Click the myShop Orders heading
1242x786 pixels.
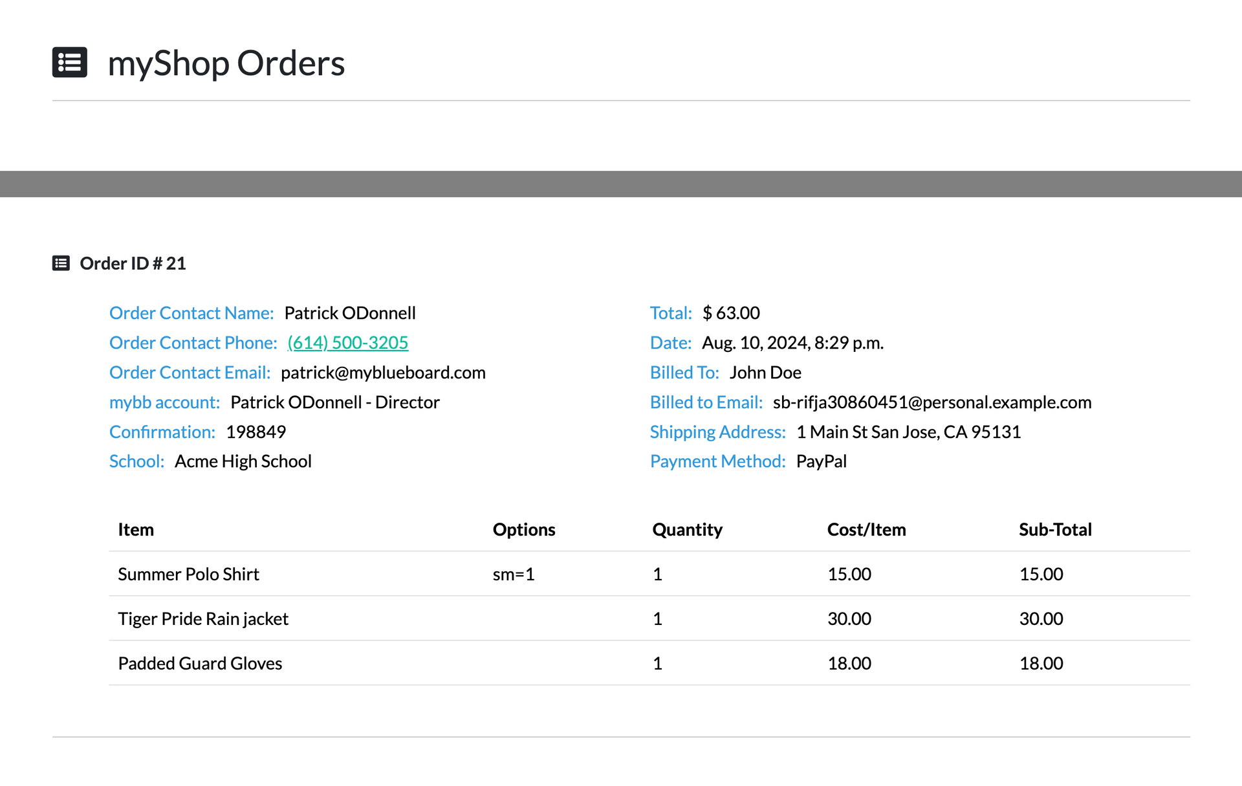pos(226,63)
